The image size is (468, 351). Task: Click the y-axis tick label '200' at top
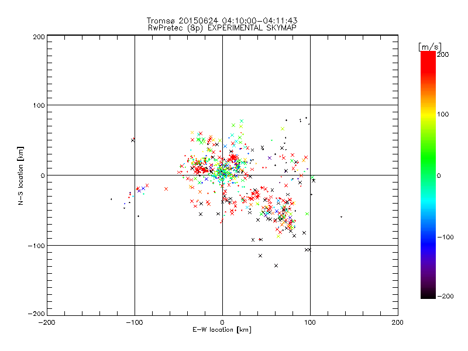click(x=39, y=37)
